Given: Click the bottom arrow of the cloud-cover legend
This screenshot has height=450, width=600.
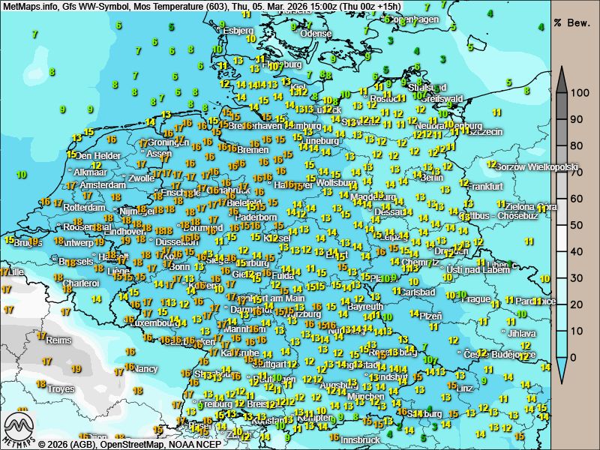Looking at the screenshot, I should coord(562,371).
